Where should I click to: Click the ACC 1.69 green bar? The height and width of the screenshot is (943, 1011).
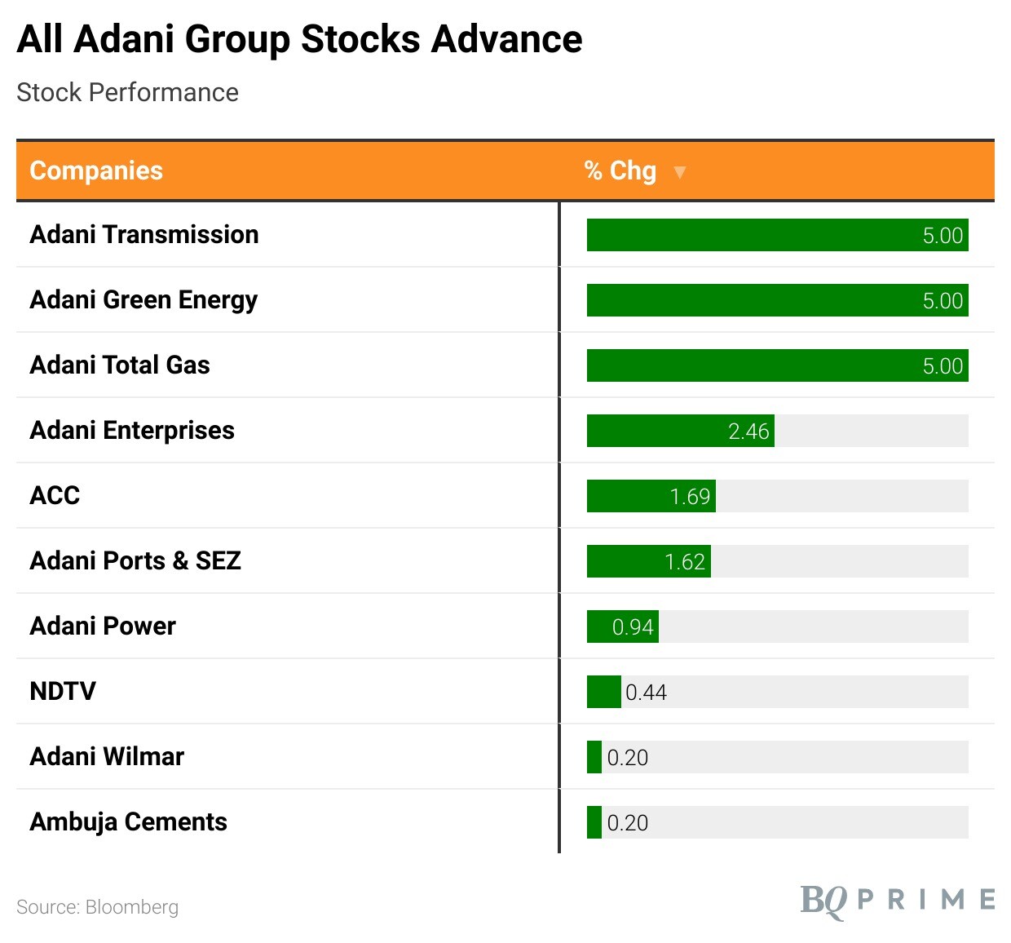click(651, 496)
